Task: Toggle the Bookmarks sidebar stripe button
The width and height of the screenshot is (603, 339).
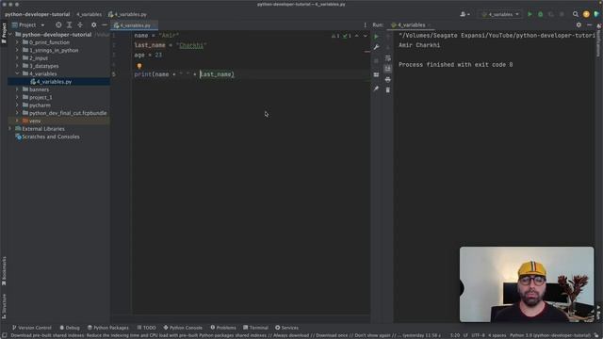Action: [4, 271]
